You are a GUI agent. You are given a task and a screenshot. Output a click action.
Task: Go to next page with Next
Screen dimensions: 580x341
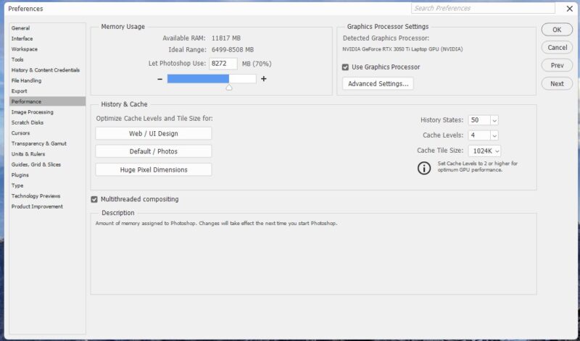[x=557, y=84]
